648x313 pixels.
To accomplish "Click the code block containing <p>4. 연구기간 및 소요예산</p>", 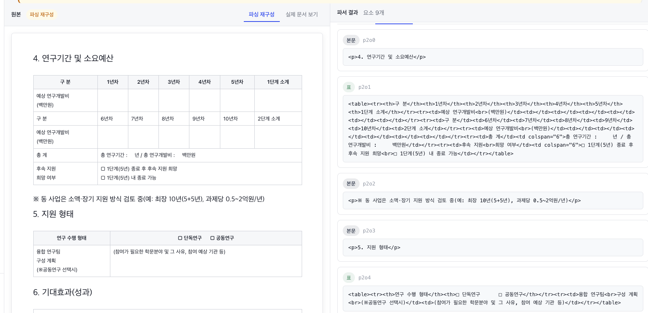I will point(493,57).
